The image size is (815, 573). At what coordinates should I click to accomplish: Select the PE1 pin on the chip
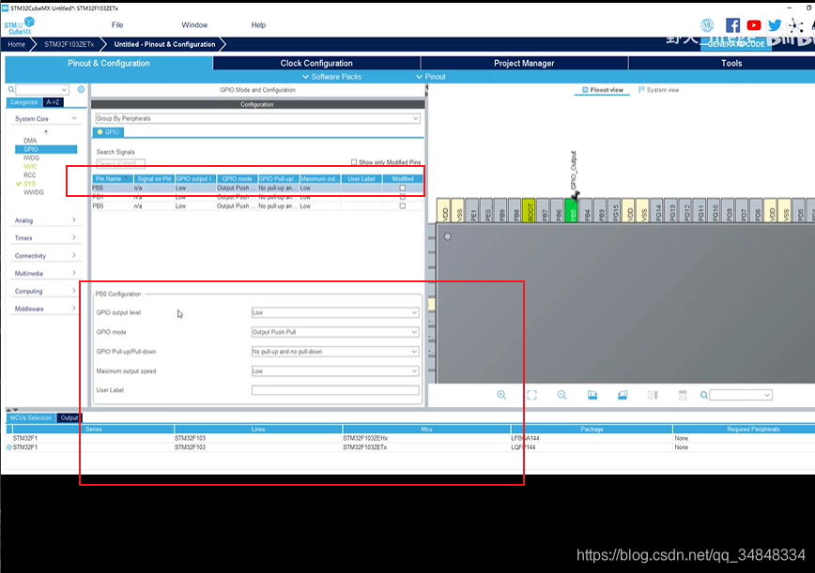coord(471,210)
